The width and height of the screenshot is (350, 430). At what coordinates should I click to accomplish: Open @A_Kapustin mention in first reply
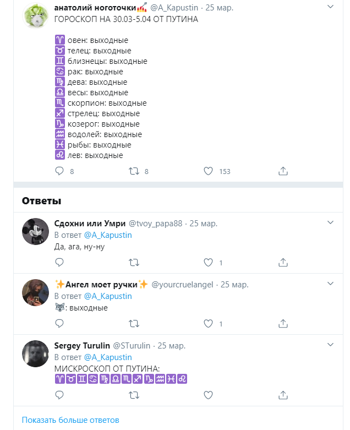(108, 235)
